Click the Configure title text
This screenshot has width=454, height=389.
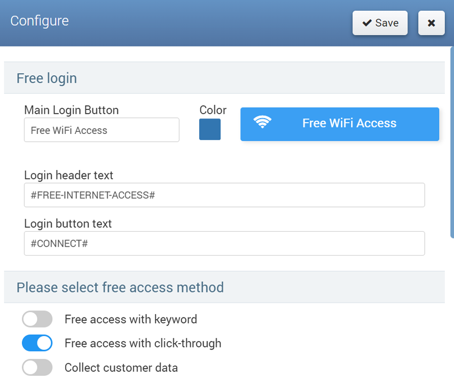pos(40,21)
